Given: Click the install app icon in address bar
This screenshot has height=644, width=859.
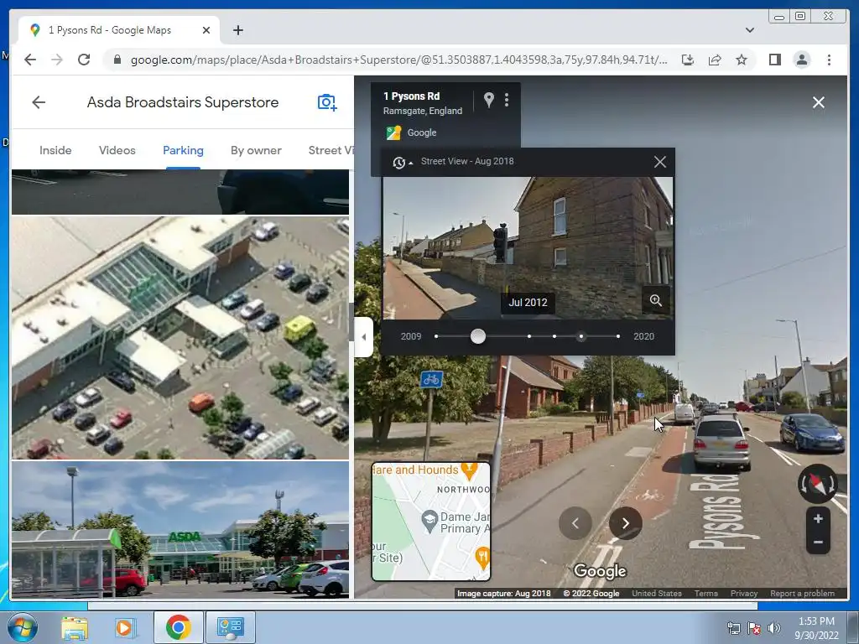Looking at the screenshot, I should click(688, 60).
